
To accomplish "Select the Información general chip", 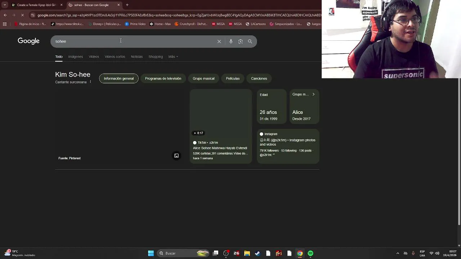I will (x=118, y=78).
